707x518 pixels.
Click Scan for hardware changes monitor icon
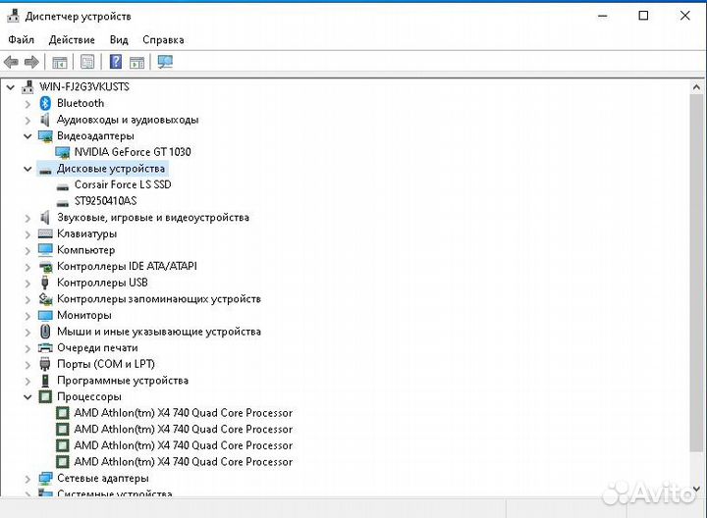tap(165, 62)
